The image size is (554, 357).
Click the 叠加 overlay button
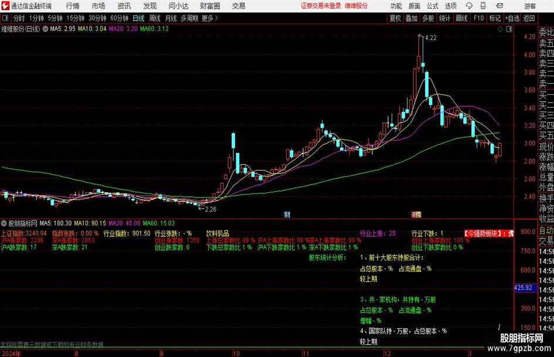pyautogui.click(x=412, y=18)
